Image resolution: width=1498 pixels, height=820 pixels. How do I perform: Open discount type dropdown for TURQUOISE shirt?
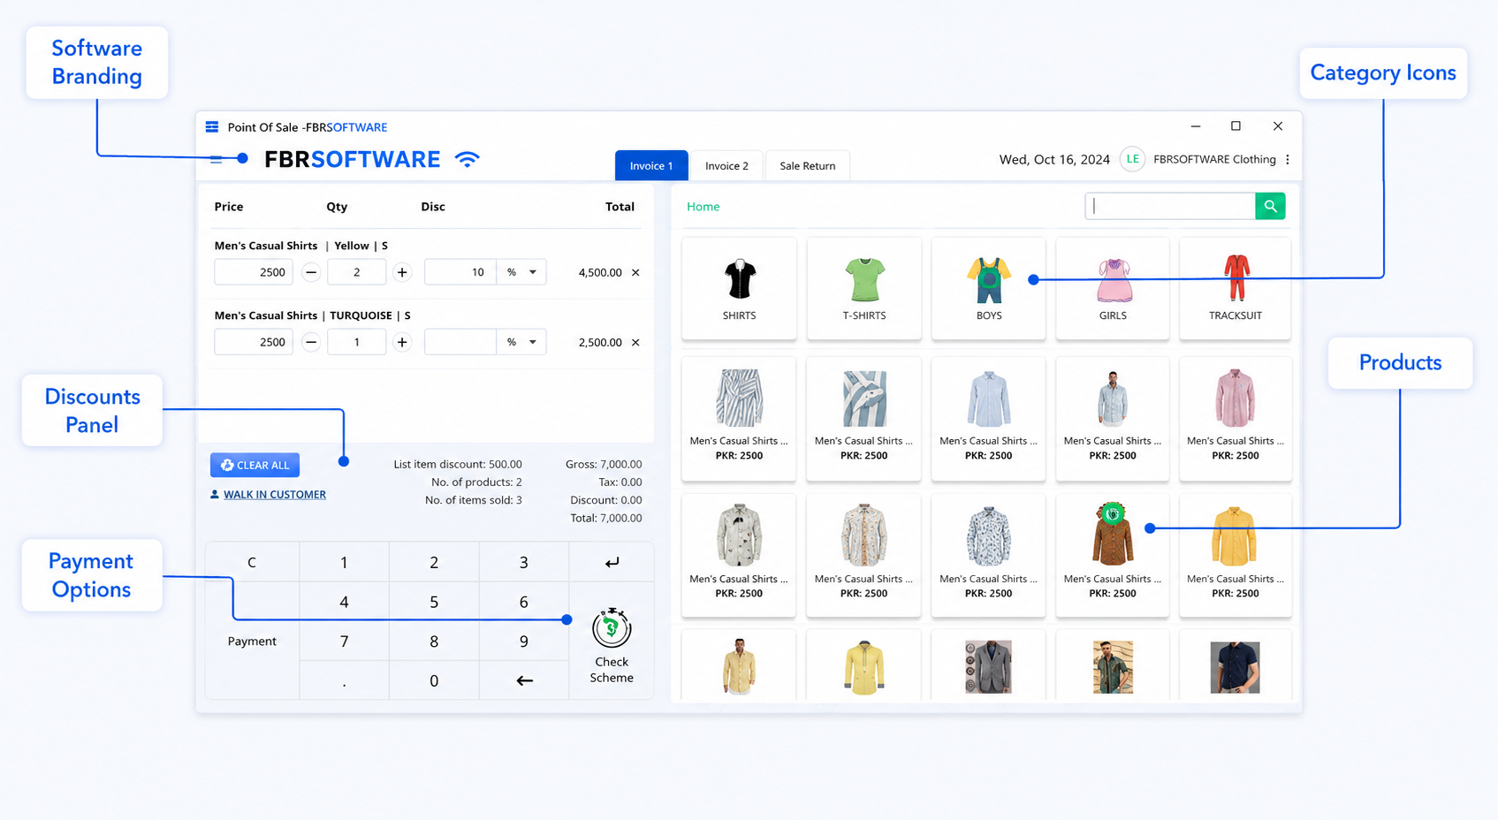(x=521, y=342)
